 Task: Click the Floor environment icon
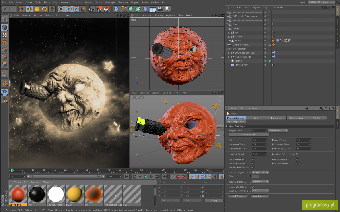(152, 9)
